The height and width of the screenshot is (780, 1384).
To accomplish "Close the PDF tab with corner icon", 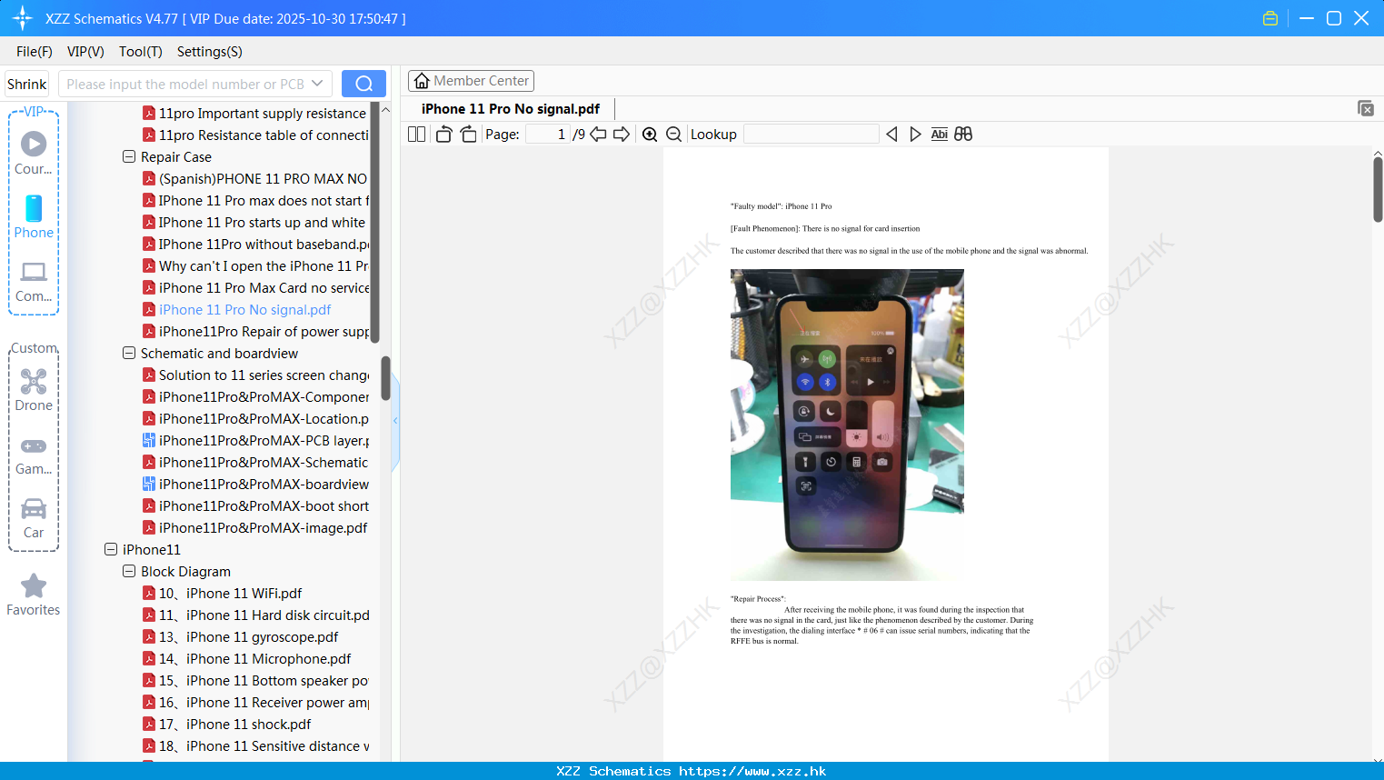I will point(1365,108).
